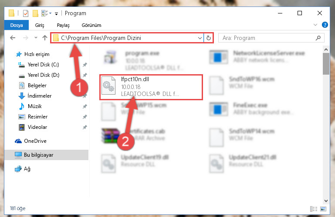The image size is (335, 217).
Task: Open the customize quick access toolbar dropdown
Action: (56, 13)
